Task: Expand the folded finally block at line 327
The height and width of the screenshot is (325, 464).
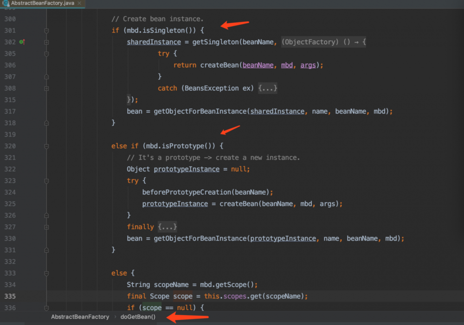Action: [x=46, y=227]
